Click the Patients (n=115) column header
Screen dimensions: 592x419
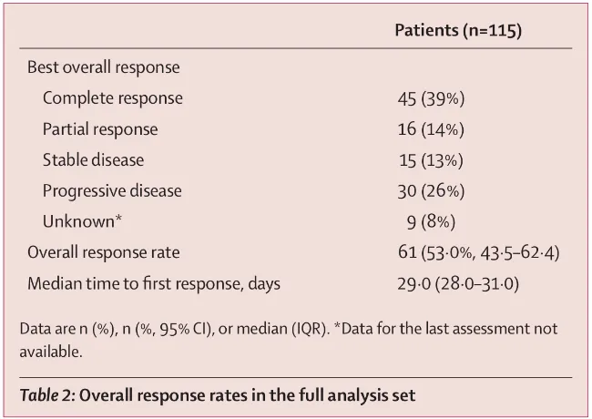(x=457, y=31)
